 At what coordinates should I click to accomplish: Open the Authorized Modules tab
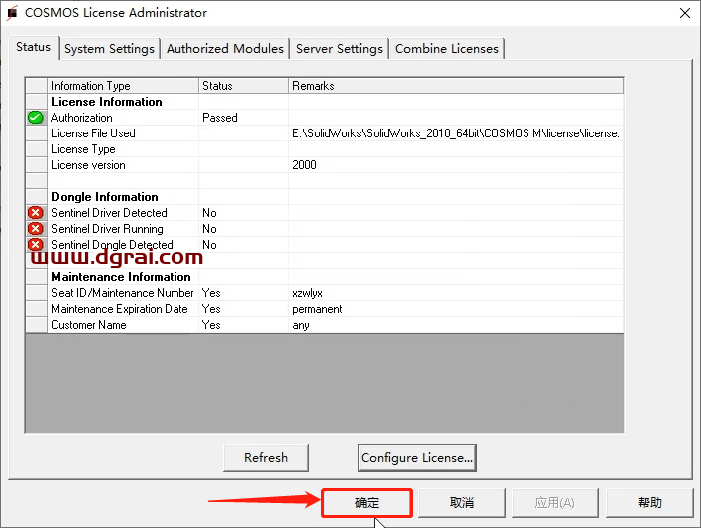224,48
